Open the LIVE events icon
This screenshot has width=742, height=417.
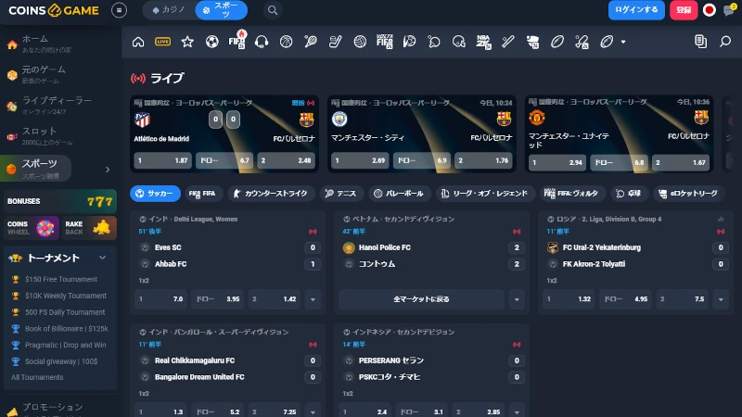coord(163,42)
